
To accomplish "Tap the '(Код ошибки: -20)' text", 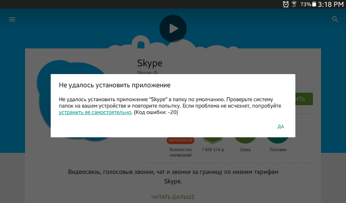I will click(156, 112).
